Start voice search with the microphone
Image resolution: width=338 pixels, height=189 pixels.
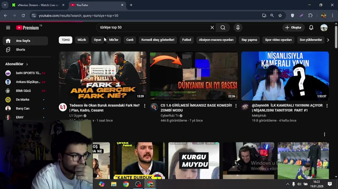(x=238, y=28)
